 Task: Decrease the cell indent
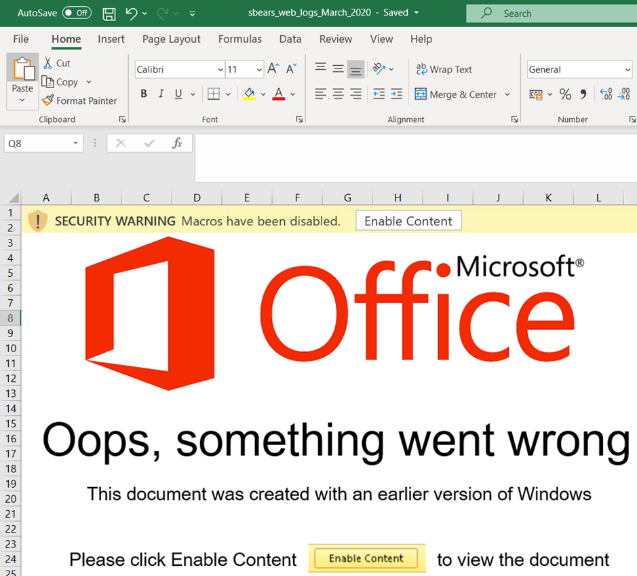point(379,94)
